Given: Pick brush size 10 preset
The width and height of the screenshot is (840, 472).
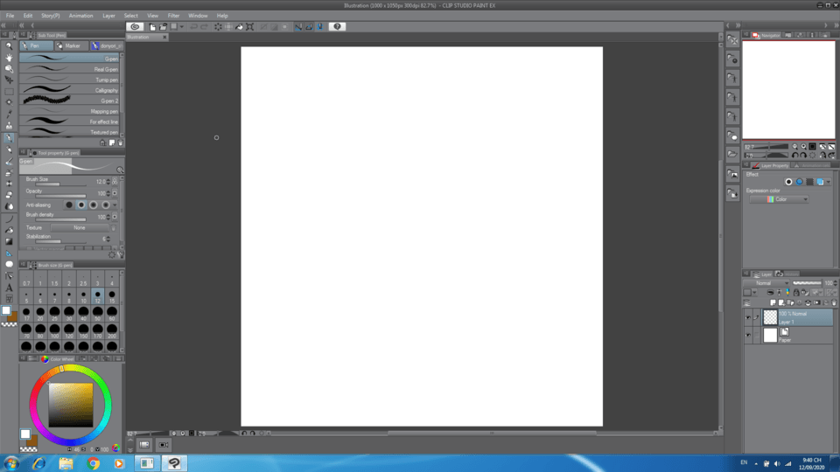Looking at the screenshot, I should click(84, 297).
